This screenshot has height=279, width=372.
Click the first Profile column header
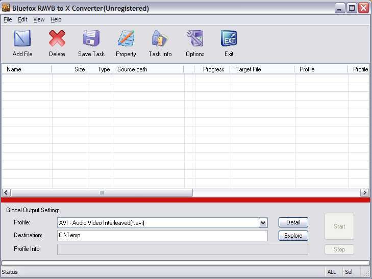[321, 69]
